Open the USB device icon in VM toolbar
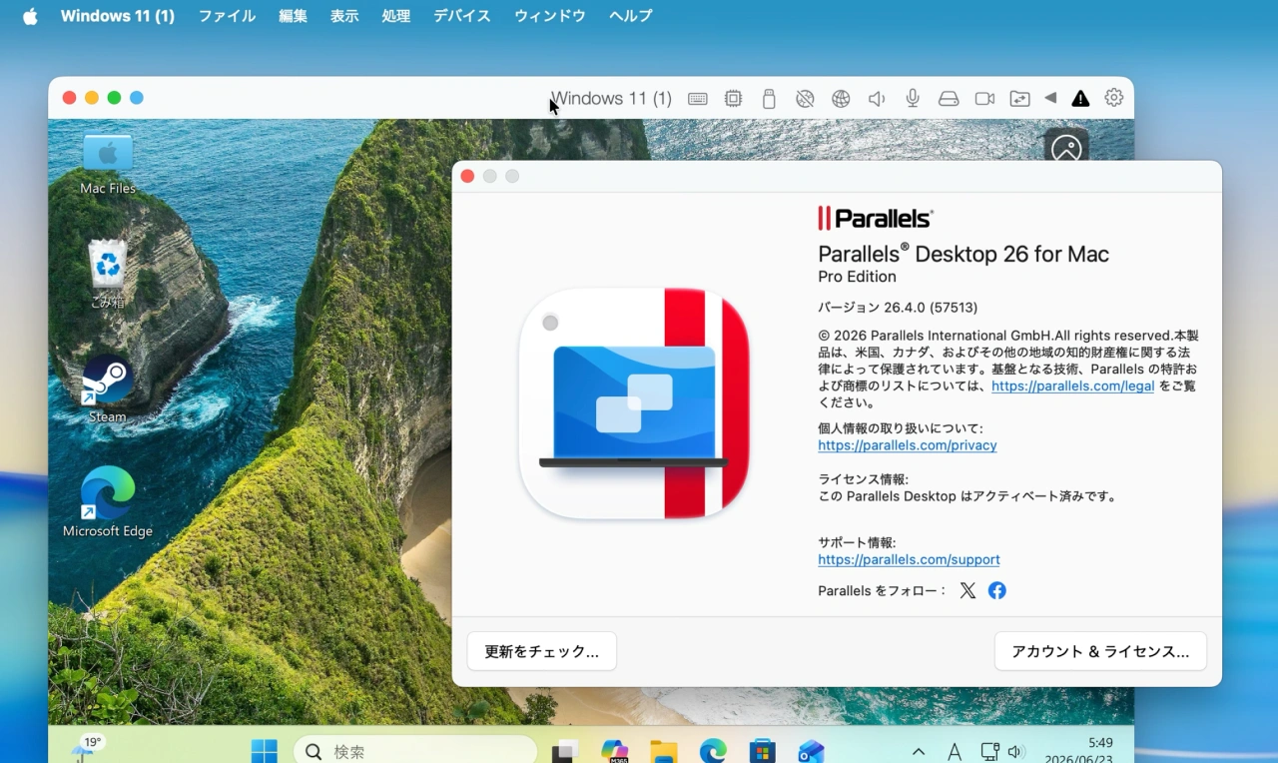The height and width of the screenshot is (763, 1278). (768, 99)
